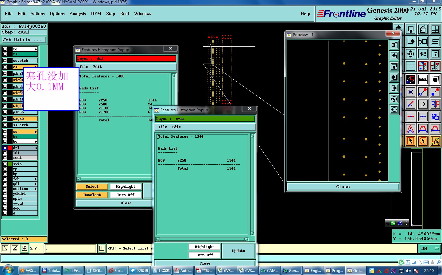Screen dimensions: 442x275
Task: Toggle the checkbox for layer npth
Action: click(x=5, y=198)
